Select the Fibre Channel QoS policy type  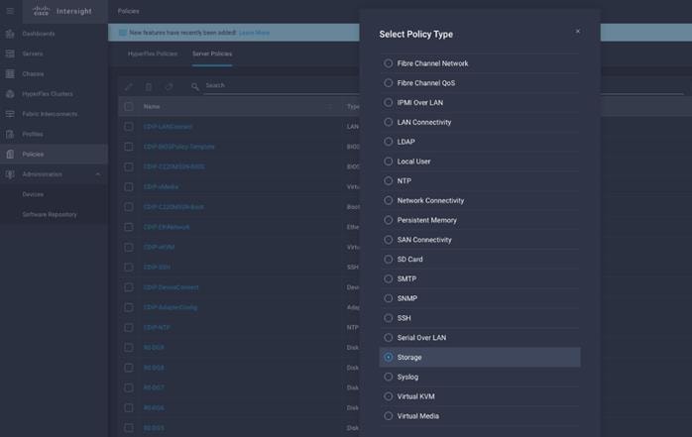coord(388,83)
